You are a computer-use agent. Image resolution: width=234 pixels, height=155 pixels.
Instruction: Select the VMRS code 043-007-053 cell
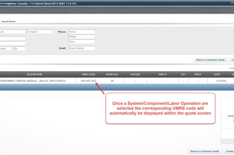click(x=88, y=81)
